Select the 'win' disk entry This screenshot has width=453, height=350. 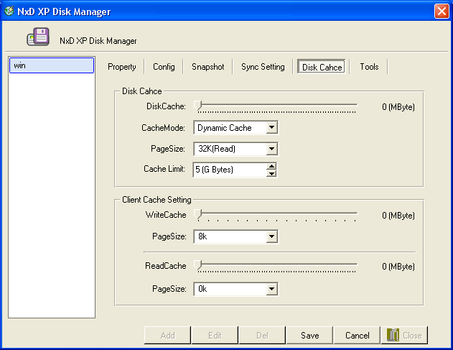tap(52, 65)
